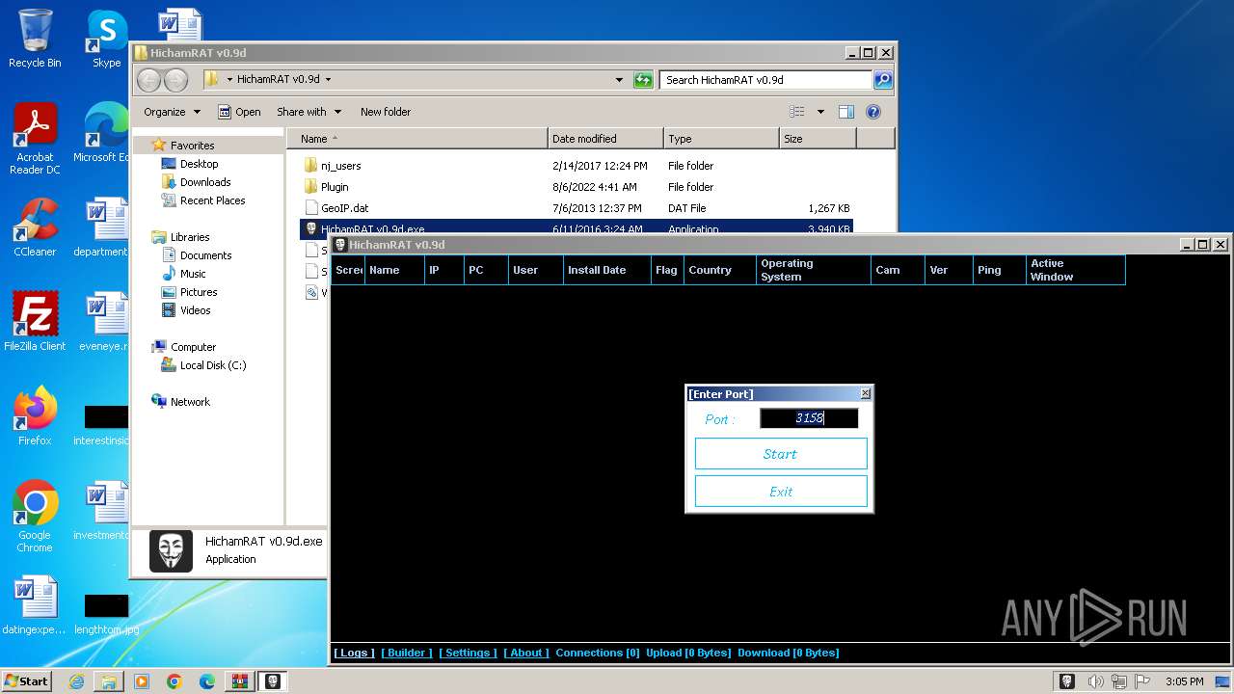Viewport: 1234px width, 694px height.
Task: Open the view options dropdown arrow
Action: (820, 112)
